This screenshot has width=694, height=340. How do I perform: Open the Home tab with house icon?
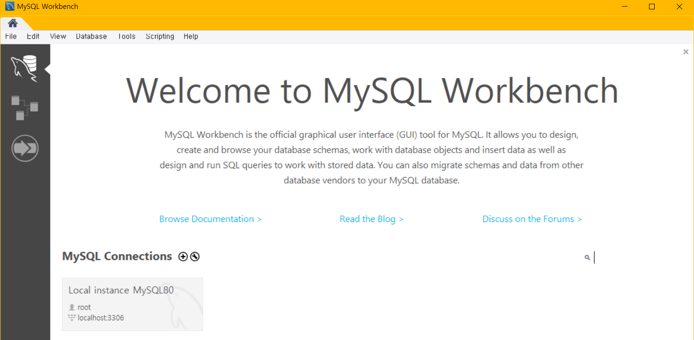tap(13, 23)
